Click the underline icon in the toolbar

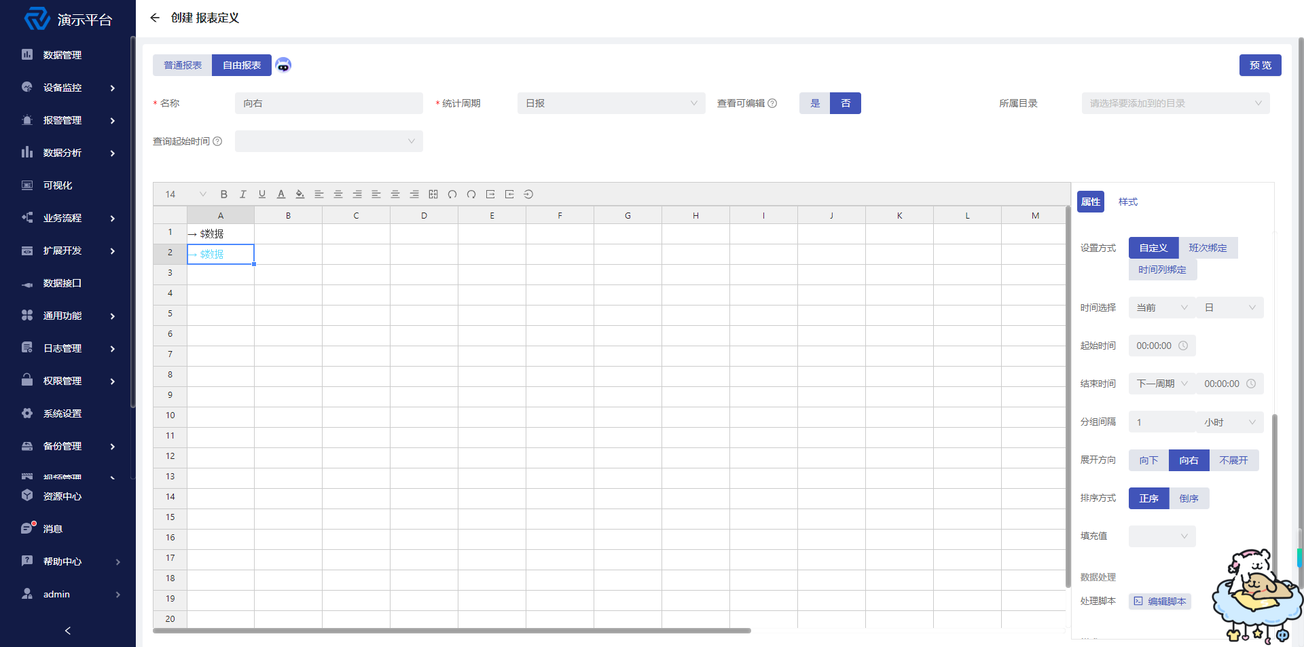[x=261, y=194]
